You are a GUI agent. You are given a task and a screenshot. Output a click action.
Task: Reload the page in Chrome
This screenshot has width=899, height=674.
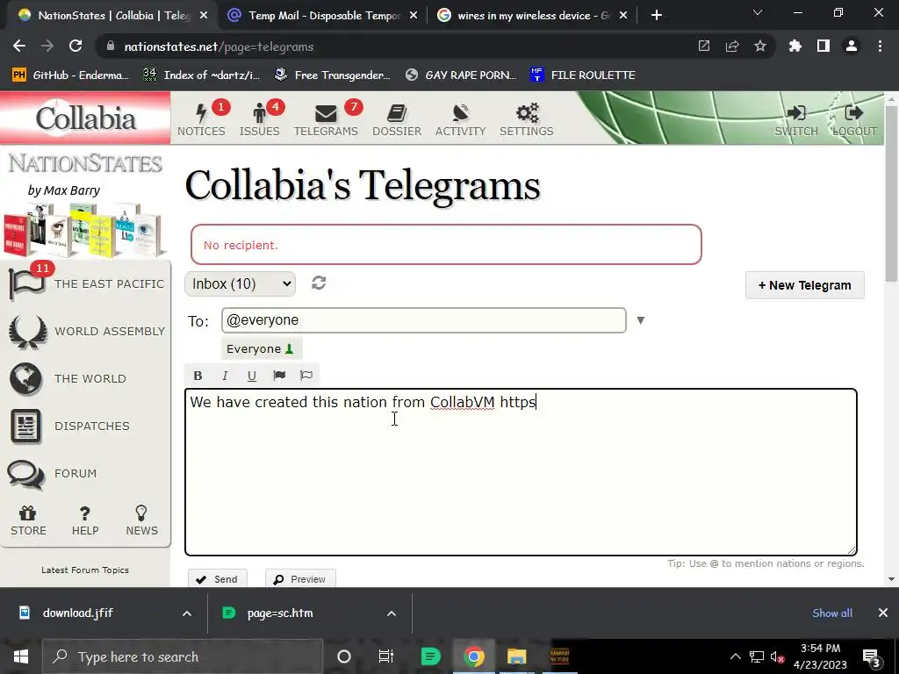[x=76, y=47]
